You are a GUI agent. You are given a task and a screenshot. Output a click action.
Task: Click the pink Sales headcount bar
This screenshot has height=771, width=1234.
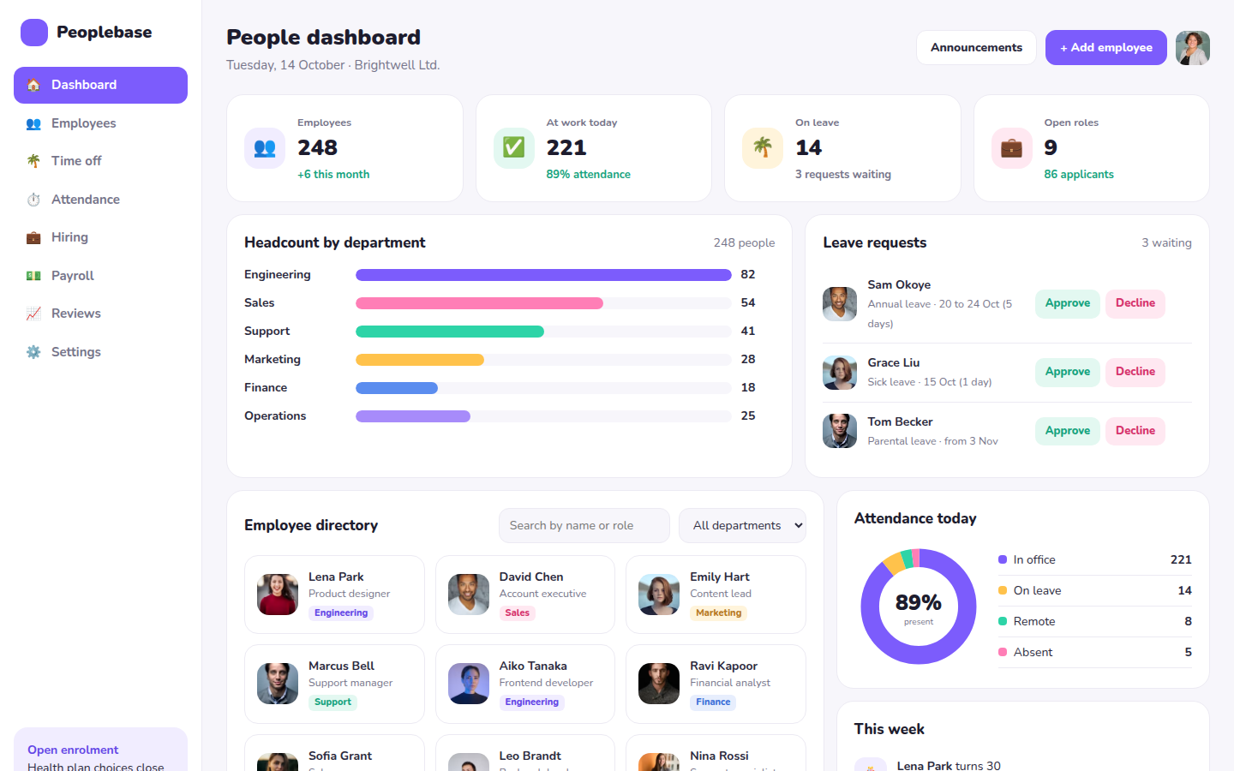(x=479, y=303)
